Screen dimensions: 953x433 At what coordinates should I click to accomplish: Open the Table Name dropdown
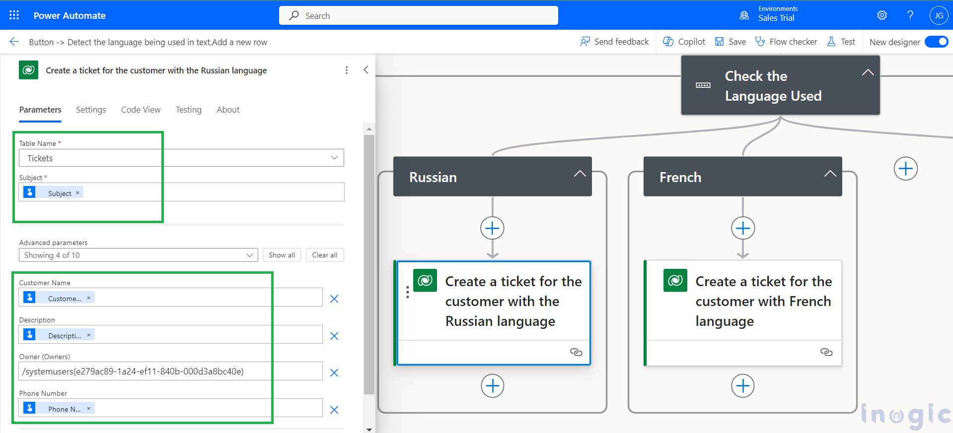(x=181, y=158)
